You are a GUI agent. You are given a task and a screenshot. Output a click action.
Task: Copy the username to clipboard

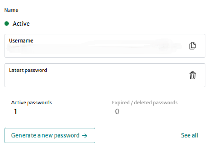[x=192, y=46]
